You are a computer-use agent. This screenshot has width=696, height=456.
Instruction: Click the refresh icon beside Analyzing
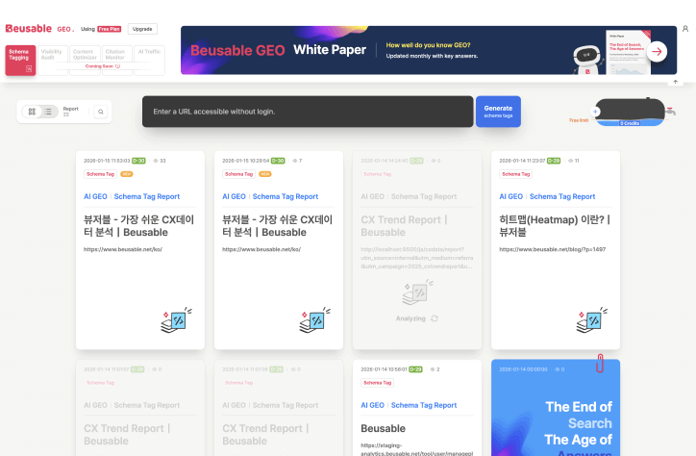click(435, 318)
